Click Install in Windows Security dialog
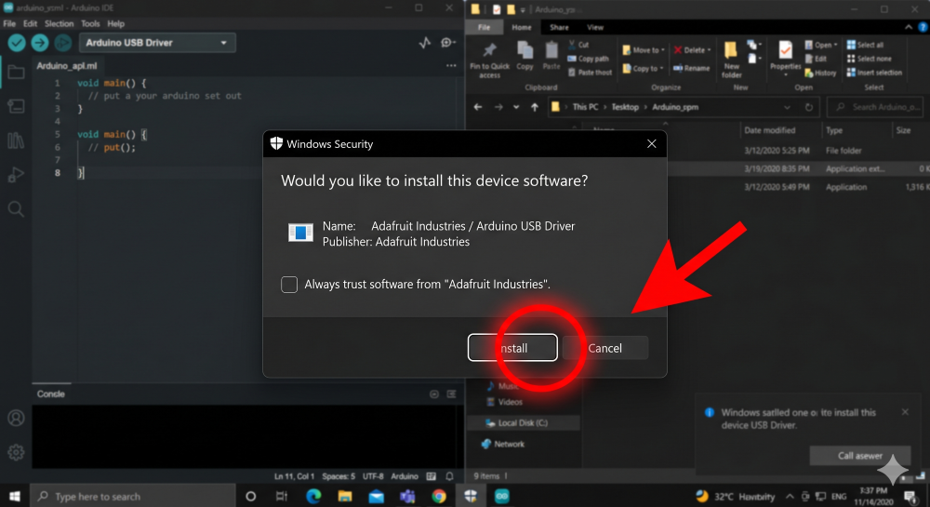 (512, 348)
